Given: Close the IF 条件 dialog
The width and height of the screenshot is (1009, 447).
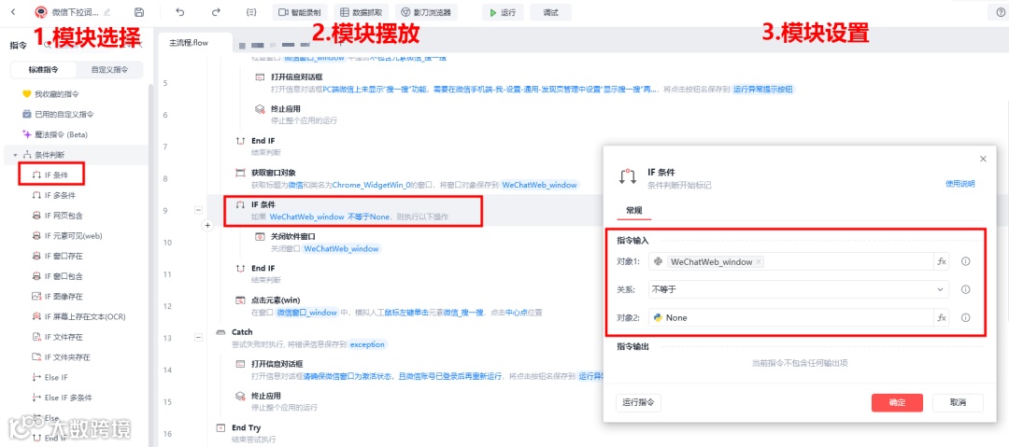Looking at the screenshot, I should 983,159.
